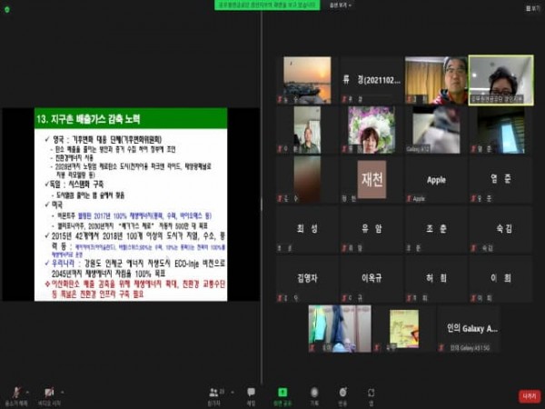
Task: Click muted mic icon on Apple tile
Action: click(x=409, y=198)
